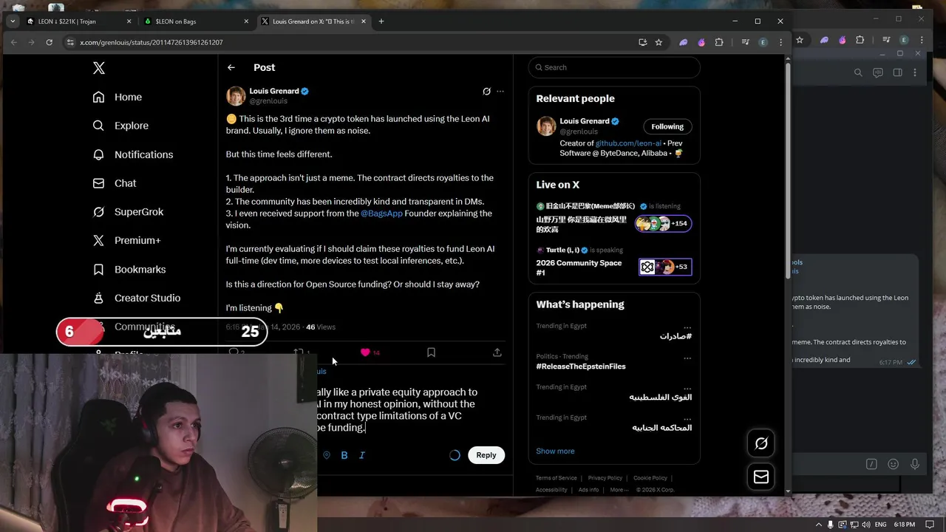Open the Terms of Service link
This screenshot has width=946, height=532.
(557, 478)
